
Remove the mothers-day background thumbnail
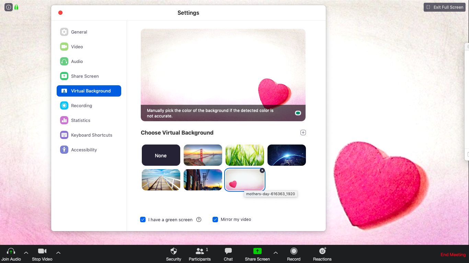(x=262, y=170)
